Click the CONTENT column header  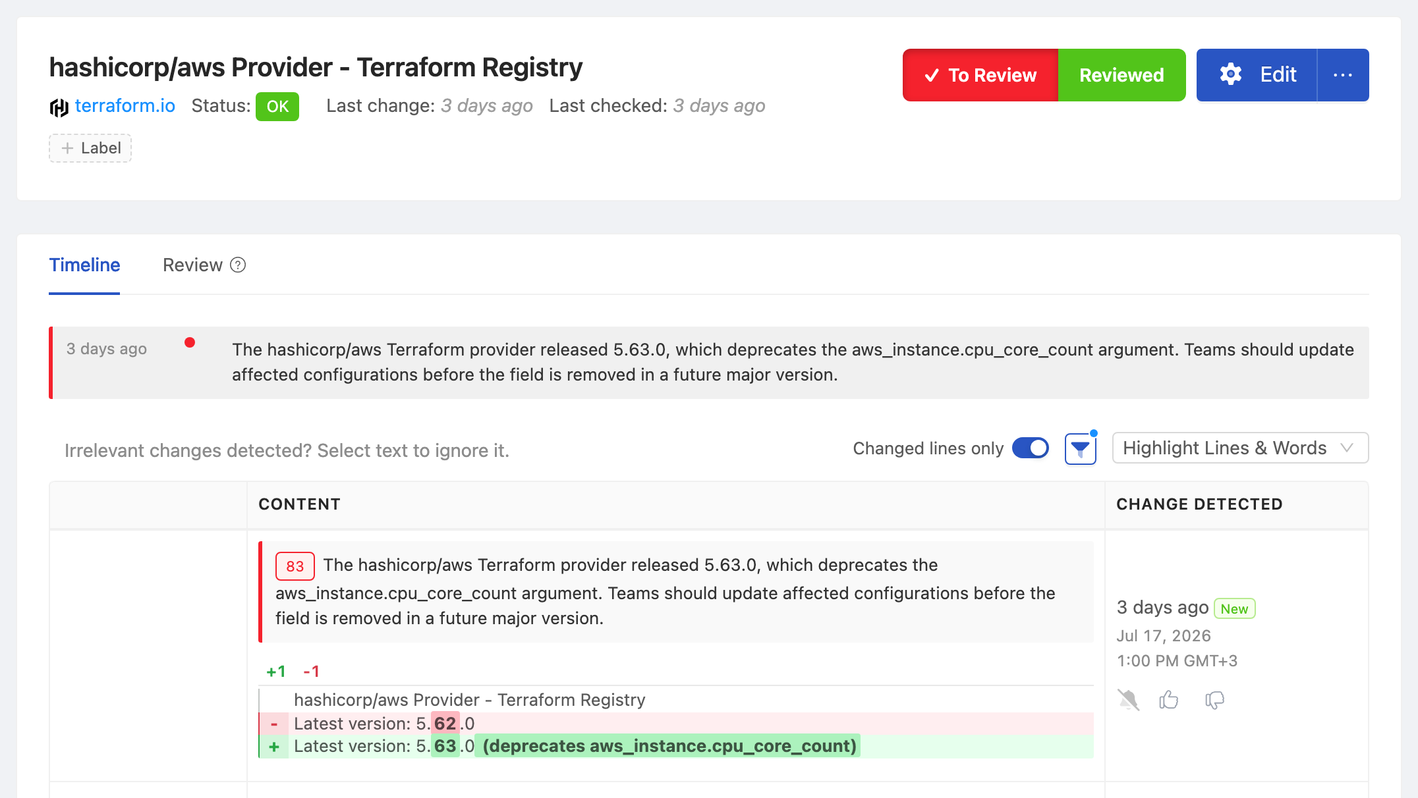click(x=299, y=504)
